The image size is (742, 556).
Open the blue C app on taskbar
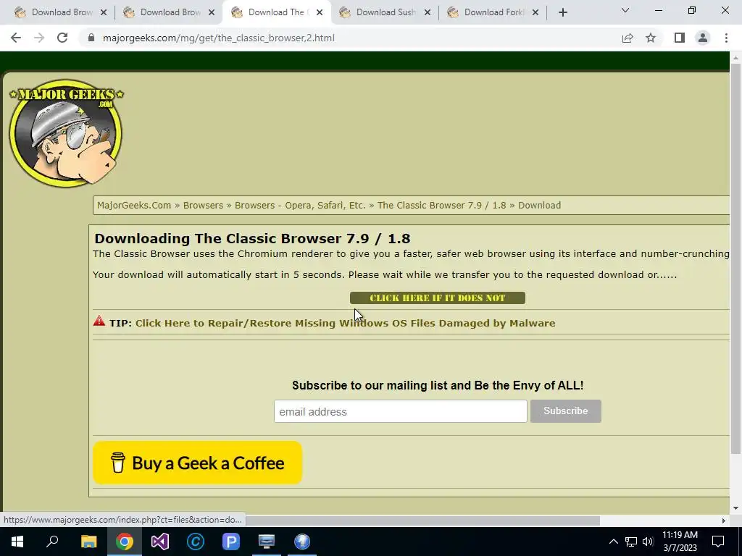coord(196,542)
